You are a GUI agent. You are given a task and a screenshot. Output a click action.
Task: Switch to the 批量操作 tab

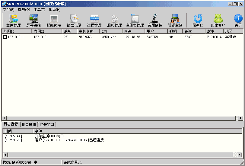[x=29, y=125]
